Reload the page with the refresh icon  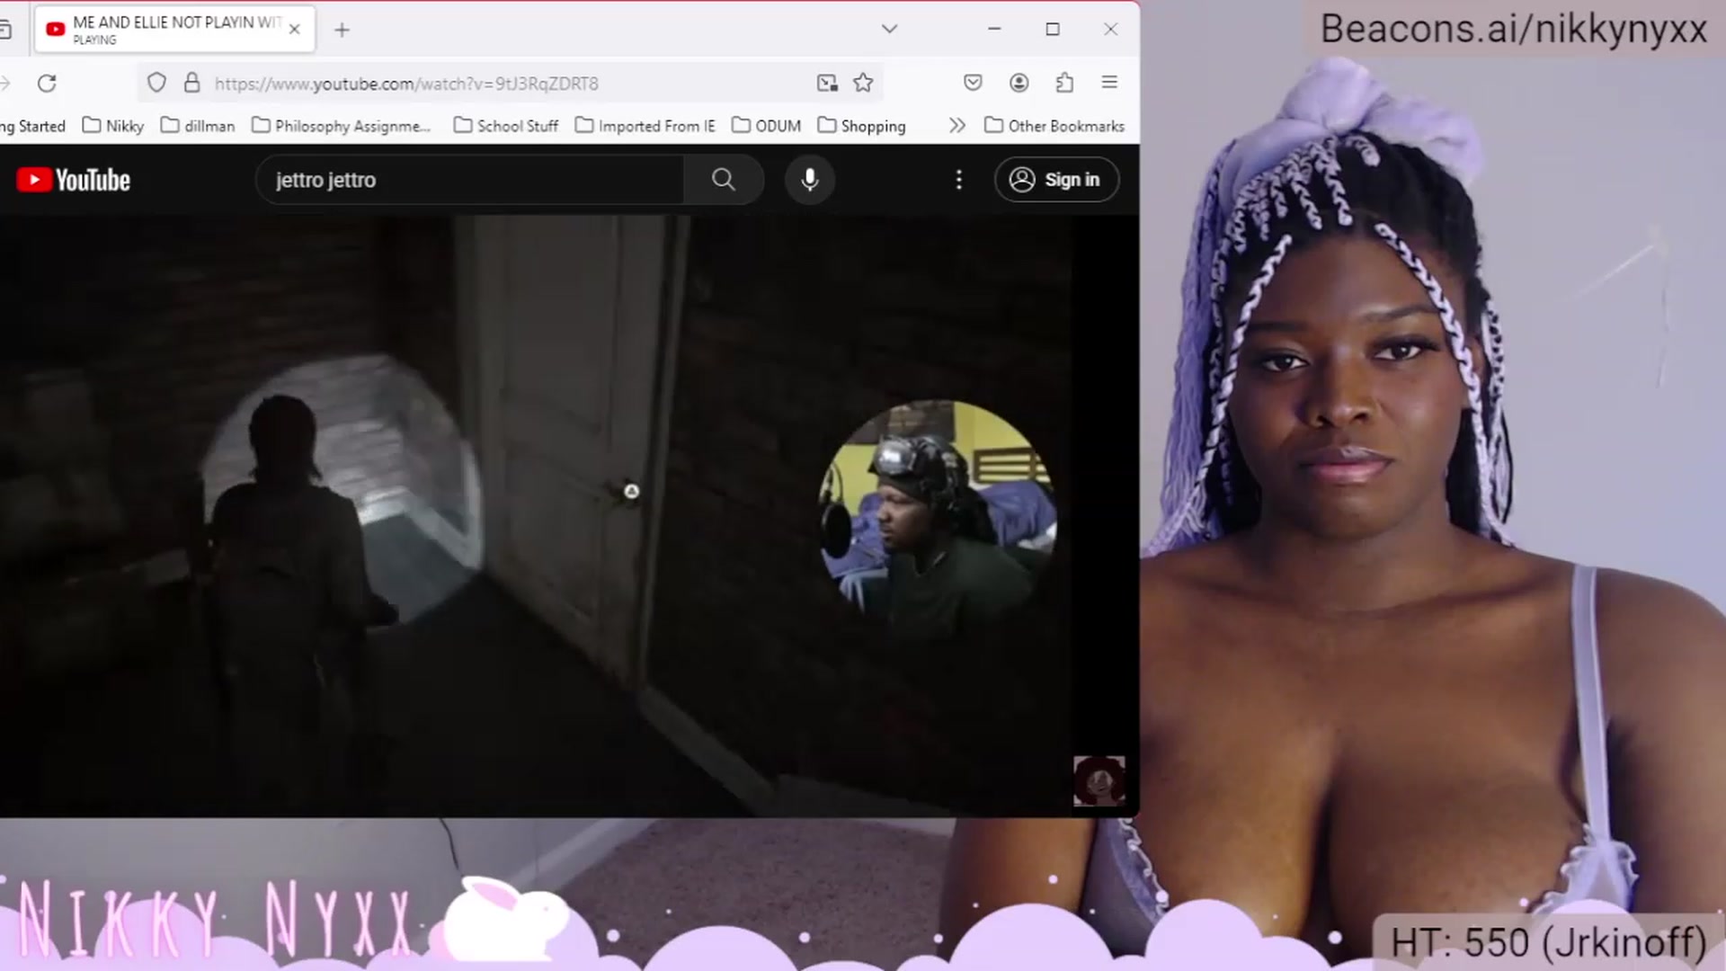[47, 84]
